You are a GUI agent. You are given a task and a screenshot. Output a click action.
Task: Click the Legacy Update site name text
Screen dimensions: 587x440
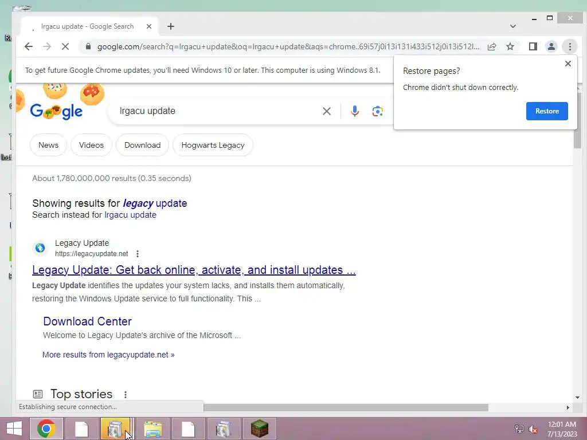[82, 243]
